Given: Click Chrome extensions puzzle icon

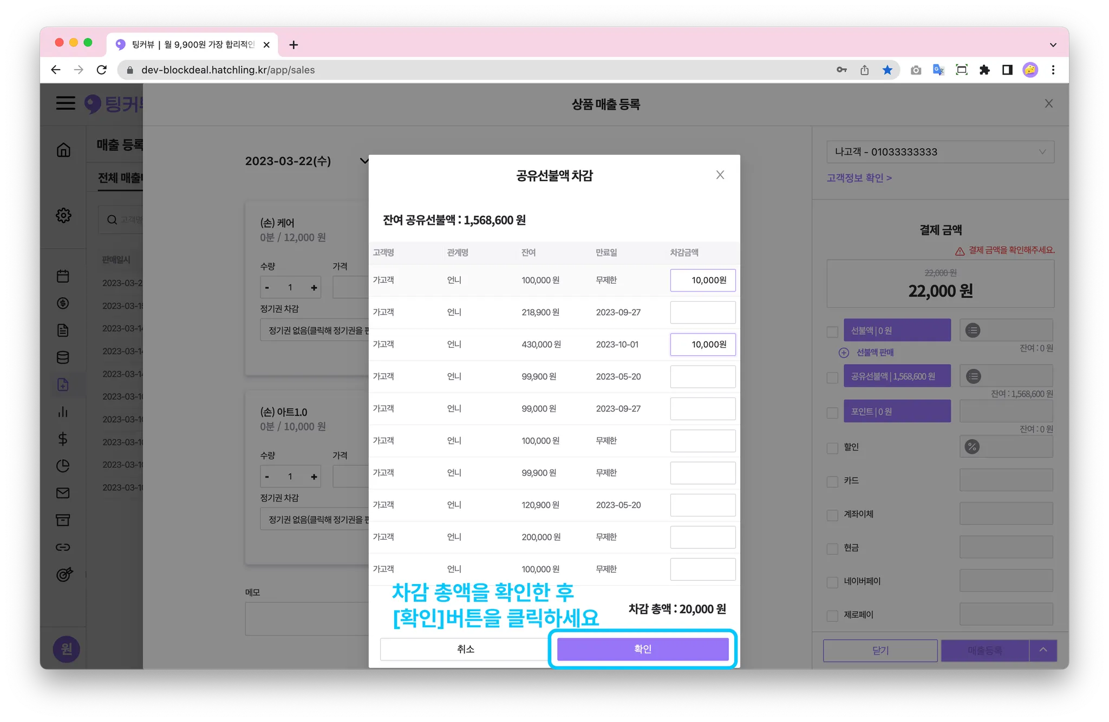Looking at the screenshot, I should (x=984, y=70).
